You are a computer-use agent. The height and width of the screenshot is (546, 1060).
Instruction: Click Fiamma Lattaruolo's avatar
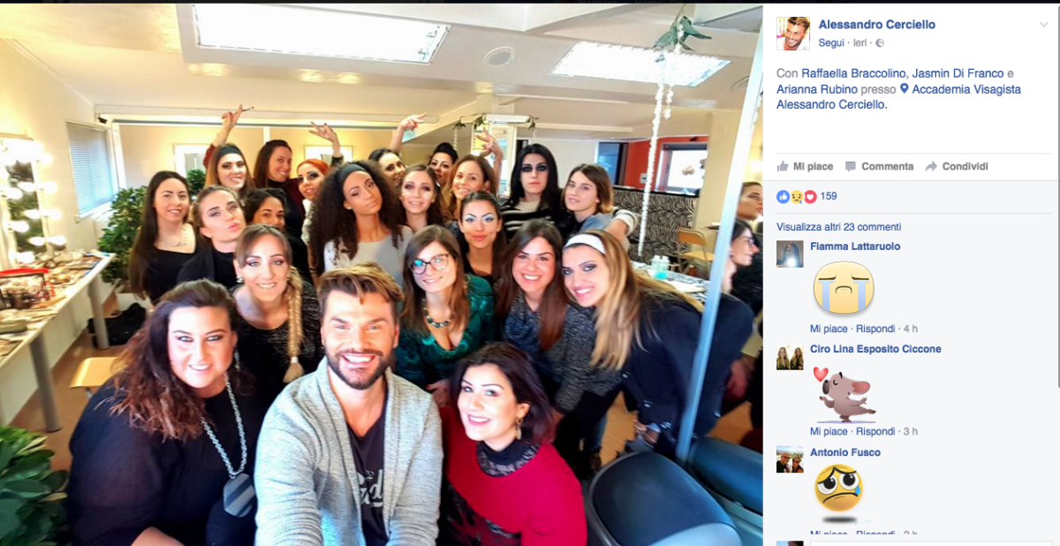pyautogui.click(x=790, y=254)
